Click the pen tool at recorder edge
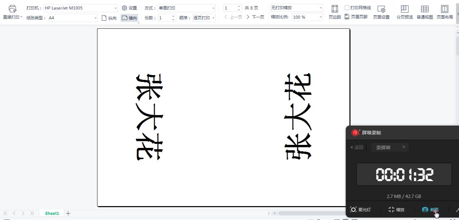Image resolution: width=459 pixels, height=220 pixels. tap(457, 210)
